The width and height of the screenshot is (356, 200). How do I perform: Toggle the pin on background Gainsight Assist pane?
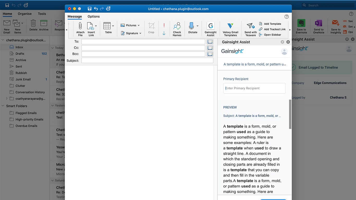(347, 39)
